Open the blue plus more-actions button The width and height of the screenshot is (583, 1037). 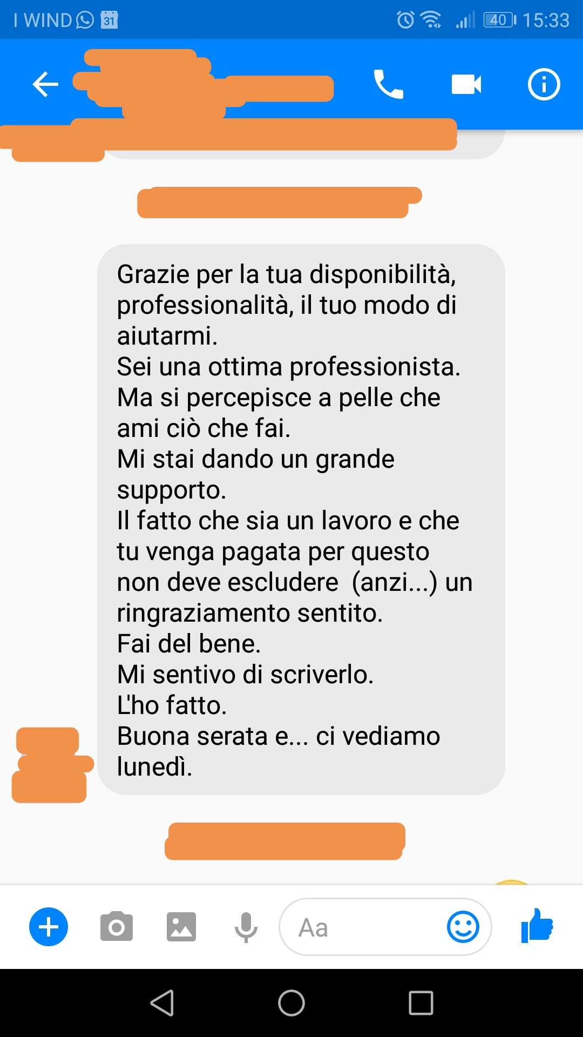[49, 927]
